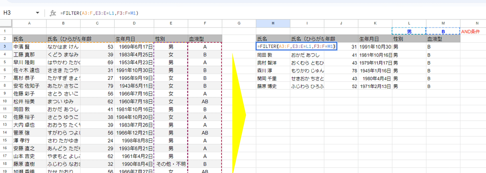Viewport: 486px width, 173px height.
Task: Click the birthdate cell 1995年9月19日
Action: click(134, 78)
